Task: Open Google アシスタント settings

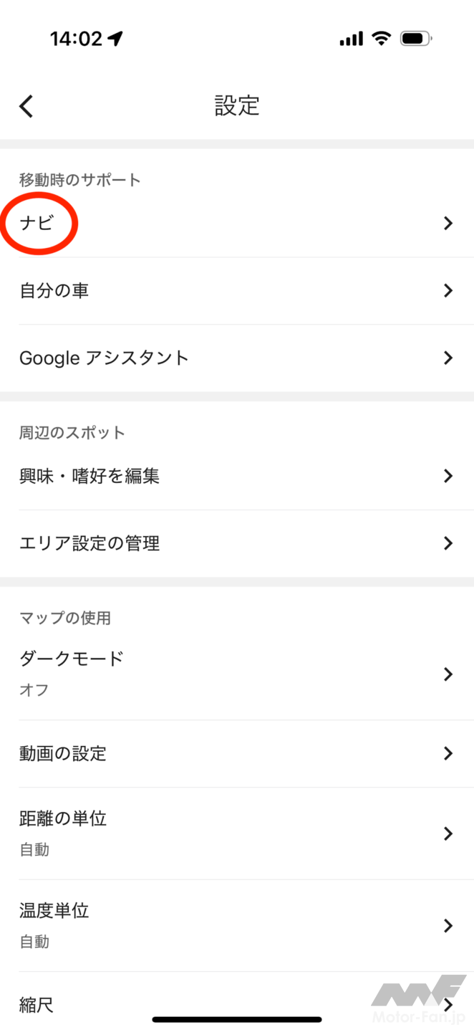Action: click(x=104, y=358)
